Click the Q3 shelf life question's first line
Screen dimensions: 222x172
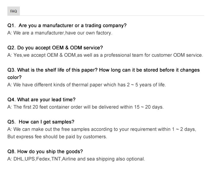coord(103,70)
